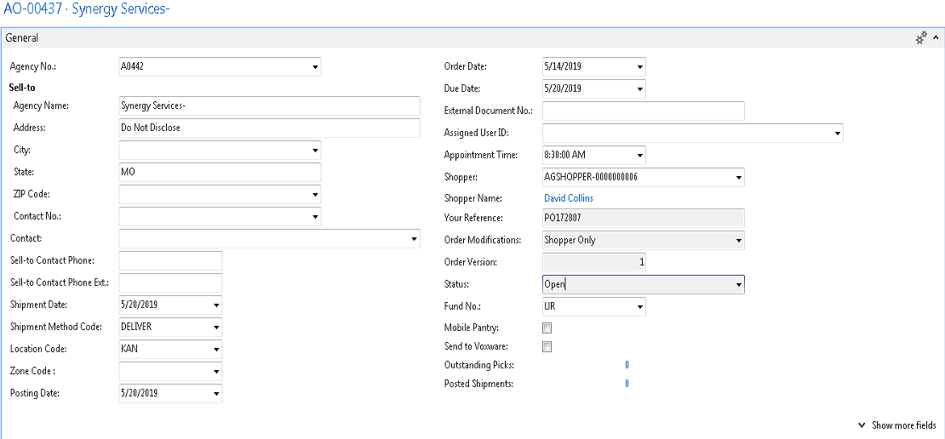Open the Fund No. dropdown
The height and width of the screenshot is (439, 945).
(x=639, y=306)
